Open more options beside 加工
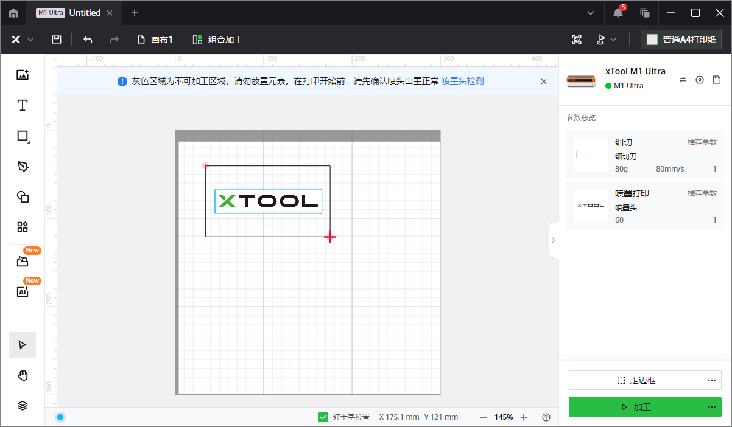 click(x=712, y=407)
